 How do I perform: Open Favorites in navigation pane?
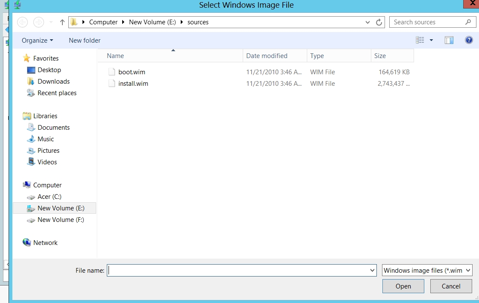(46, 58)
